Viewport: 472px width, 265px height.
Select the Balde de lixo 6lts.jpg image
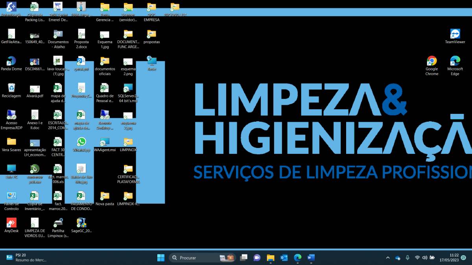[x=81, y=174]
